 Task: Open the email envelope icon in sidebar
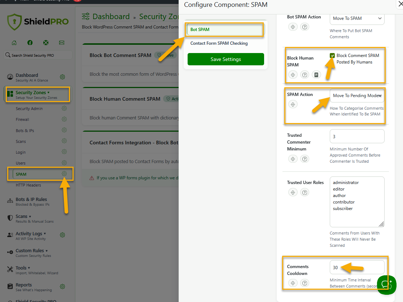[62, 43]
